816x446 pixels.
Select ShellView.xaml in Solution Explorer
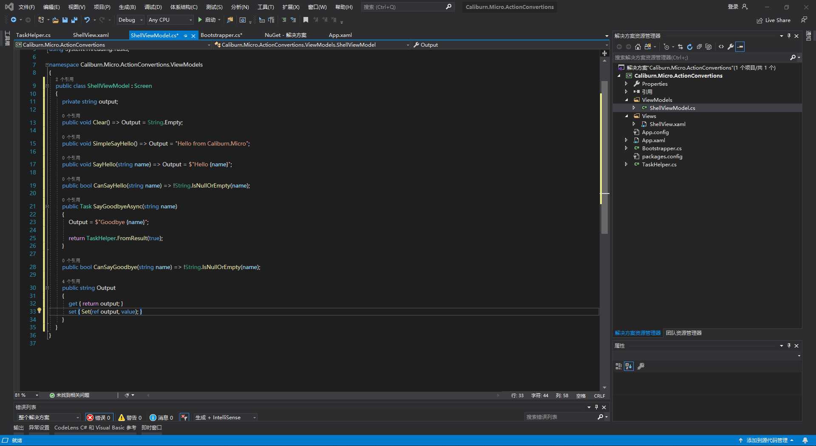click(667, 124)
